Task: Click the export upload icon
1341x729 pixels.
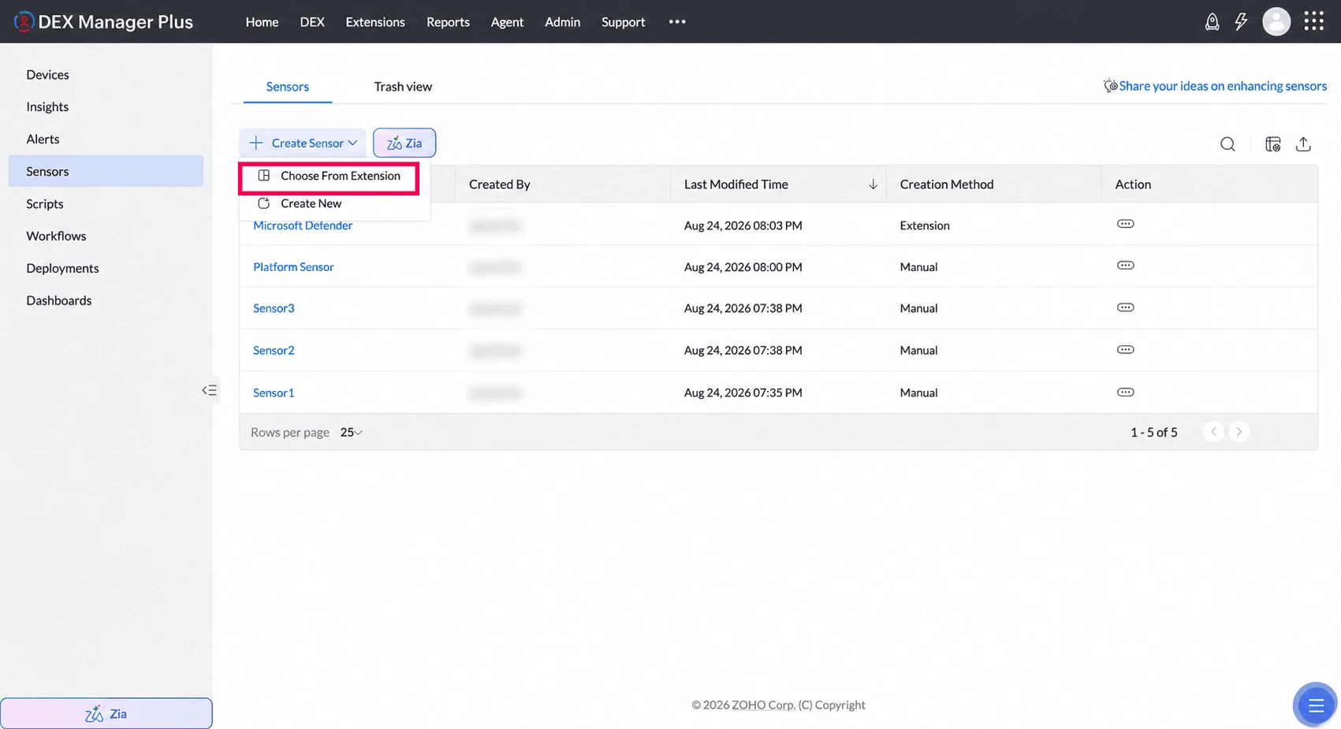Action: 1303,144
